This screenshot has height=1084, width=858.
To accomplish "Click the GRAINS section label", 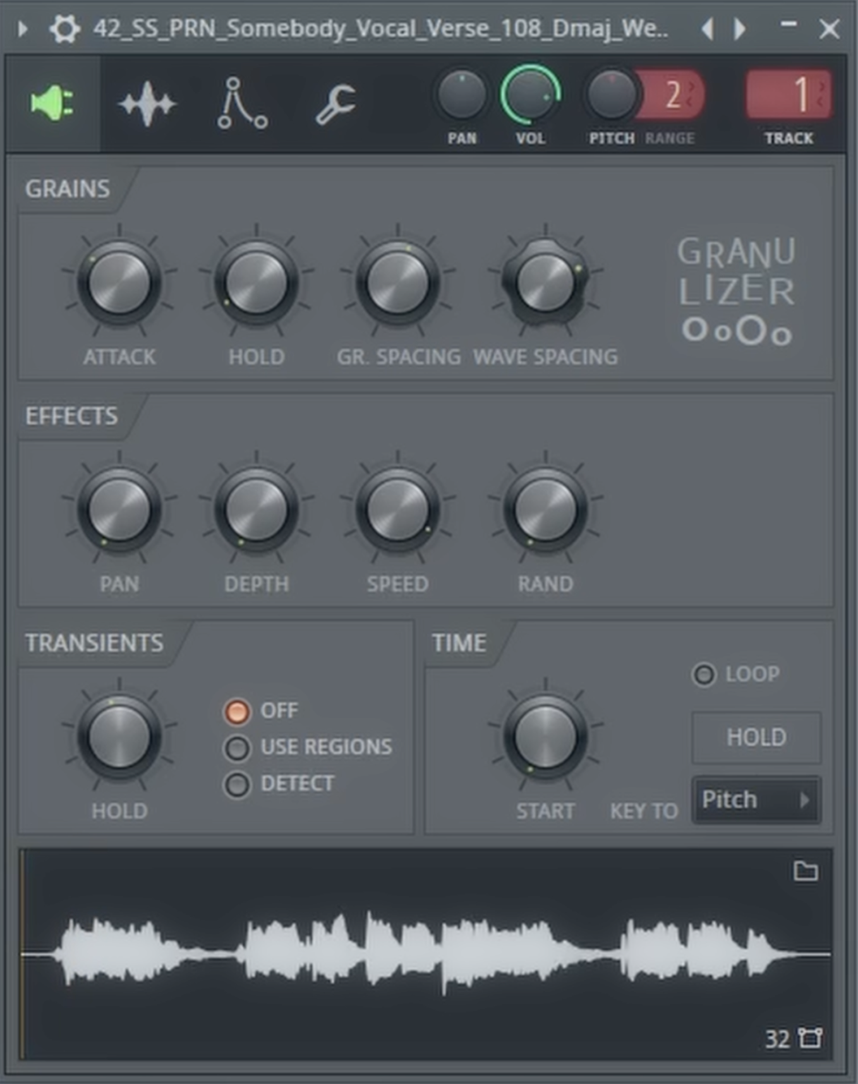I will 67,188.
